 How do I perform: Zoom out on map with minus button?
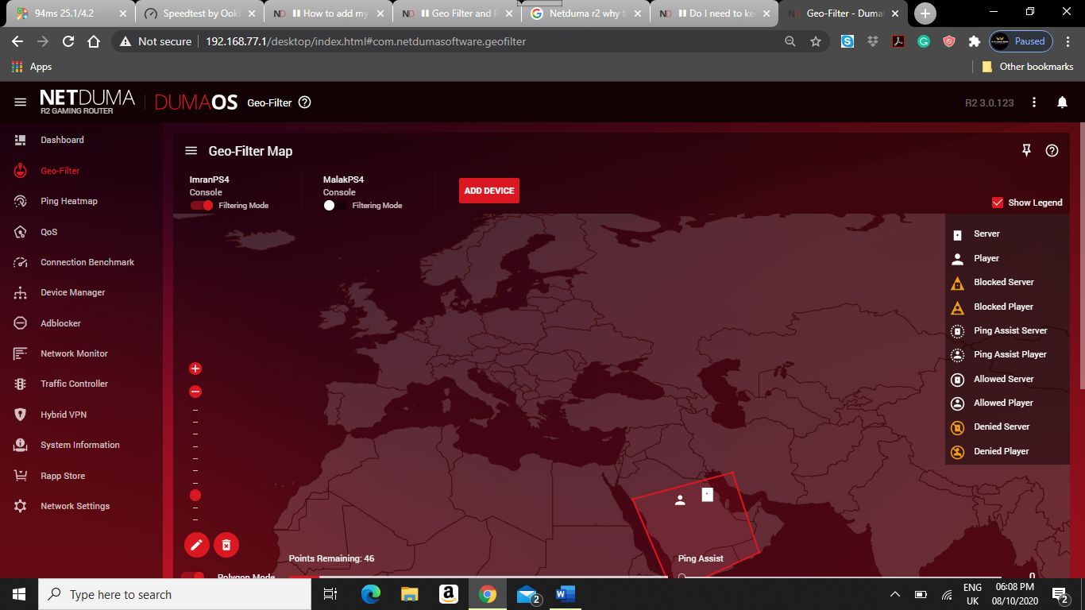195,392
